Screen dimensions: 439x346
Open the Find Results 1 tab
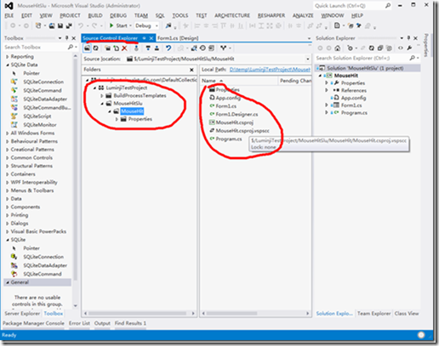[x=130, y=323]
